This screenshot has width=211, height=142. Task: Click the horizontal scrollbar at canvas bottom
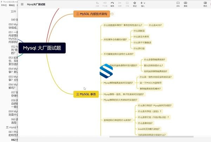151,137
